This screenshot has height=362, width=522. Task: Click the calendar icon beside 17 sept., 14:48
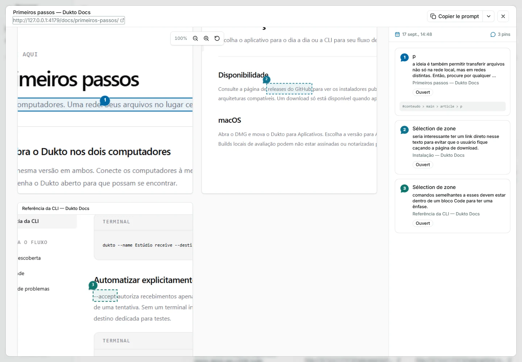point(397,34)
